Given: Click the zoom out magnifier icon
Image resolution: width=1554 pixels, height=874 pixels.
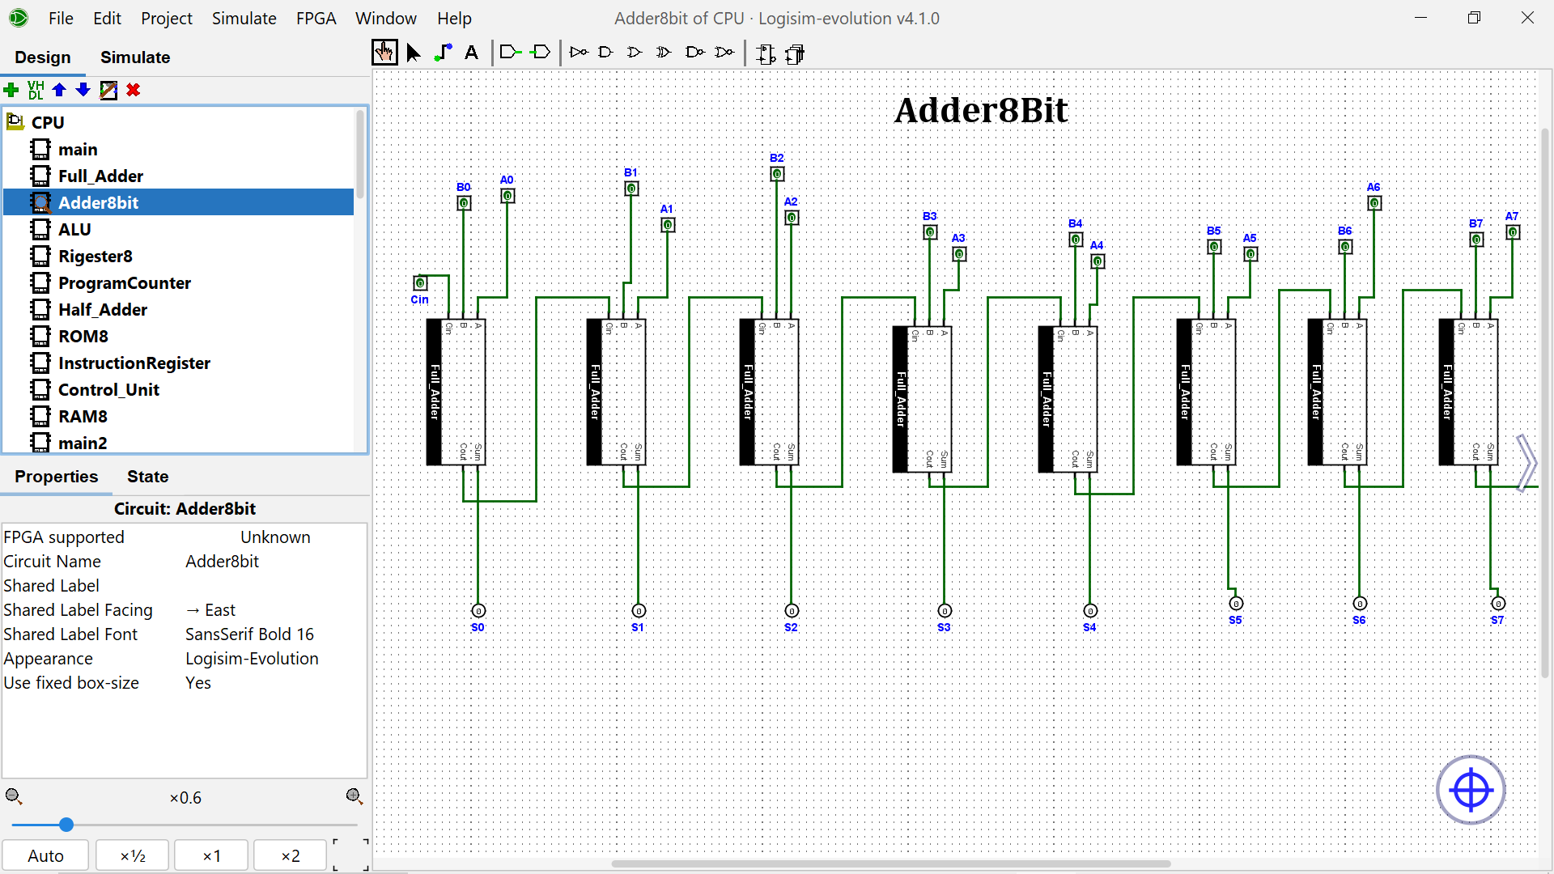Looking at the screenshot, I should coord(14,796).
